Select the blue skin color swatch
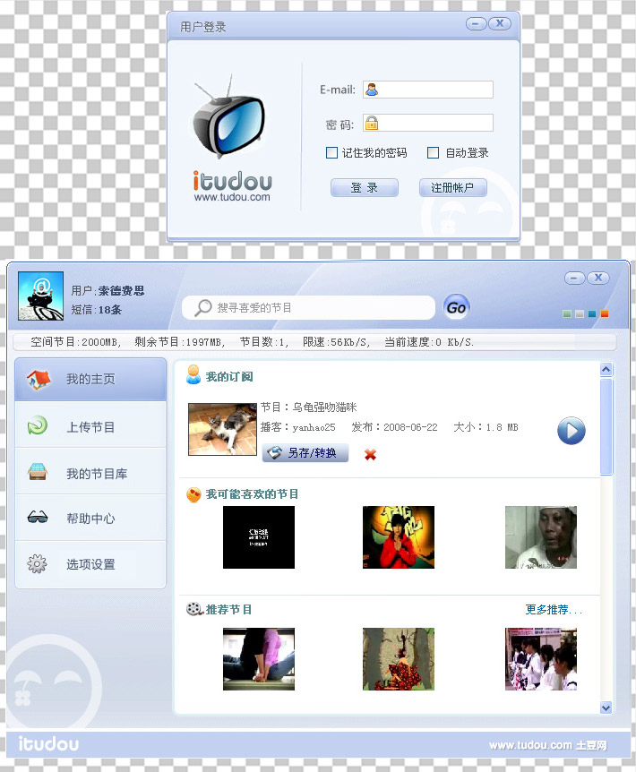The image size is (636, 772). [x=592, y=313]
